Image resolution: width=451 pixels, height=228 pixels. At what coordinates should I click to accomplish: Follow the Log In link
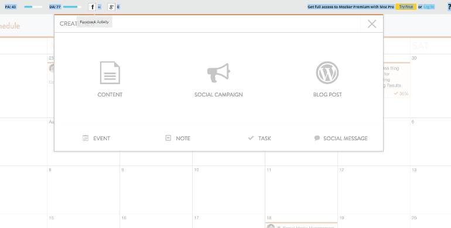point(429,7)
